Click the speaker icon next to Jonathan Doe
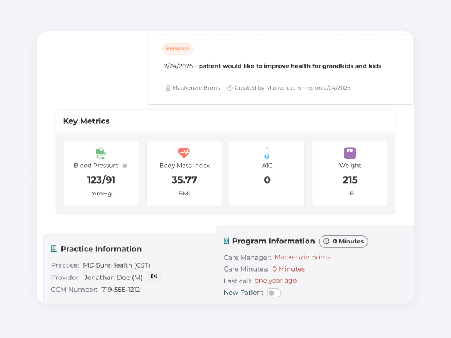This screenshot has width=451, height=338. tap(153, 277)
